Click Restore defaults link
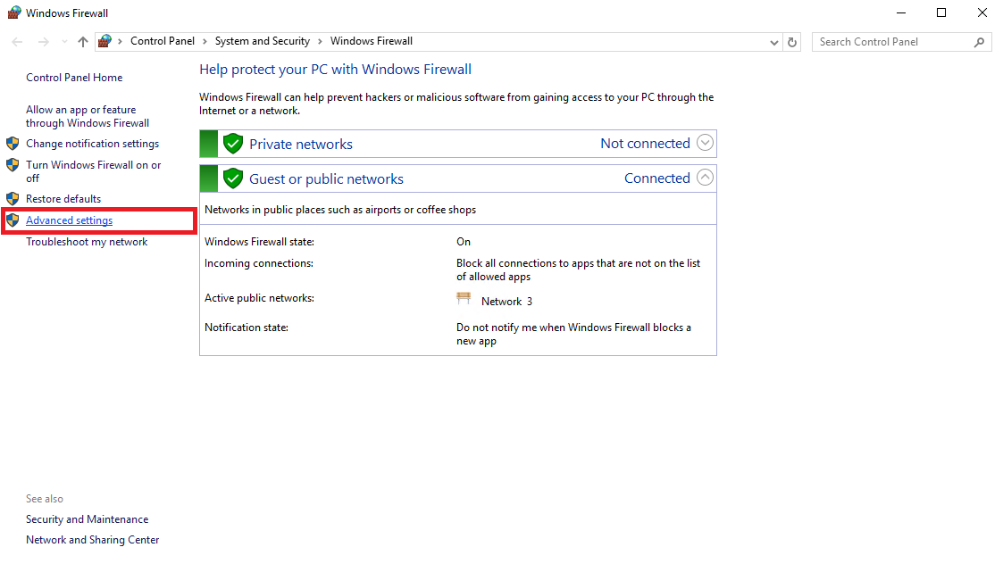1003x564 pixels. (x=63, y=199)
